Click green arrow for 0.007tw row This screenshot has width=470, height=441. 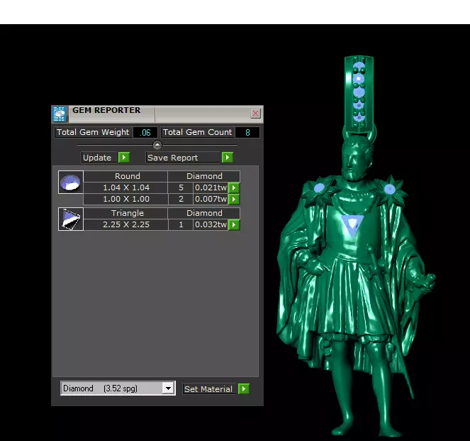(234, 199)
